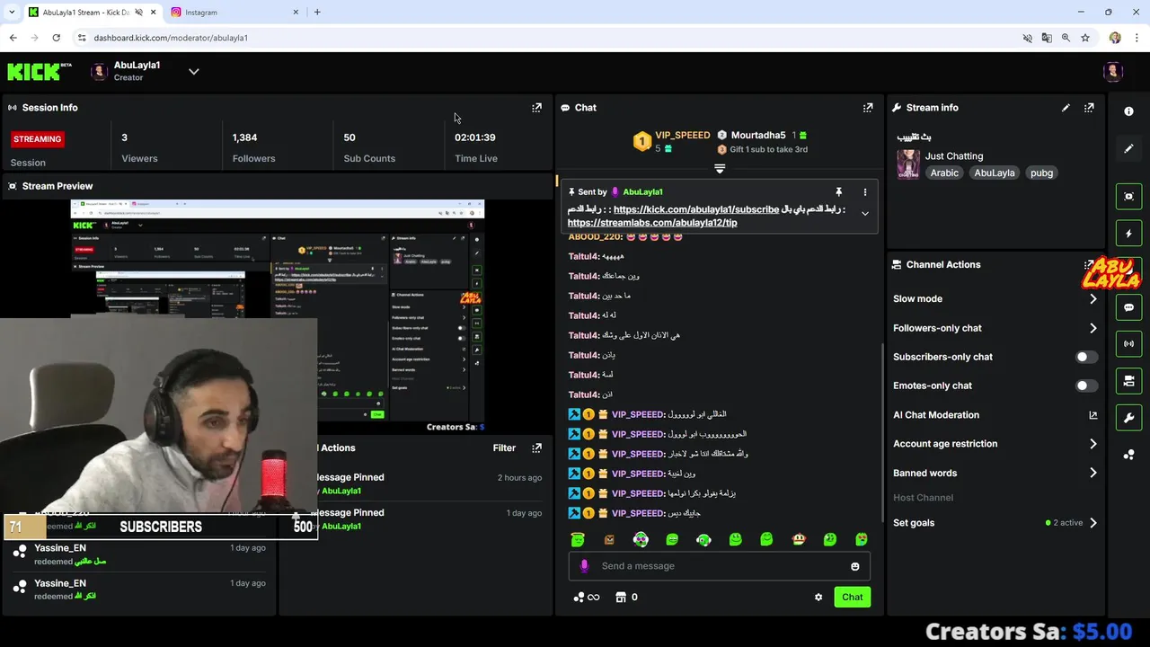1150x647 pixels.
Task: Open chat settings gear icon
Action: [818, 597]
